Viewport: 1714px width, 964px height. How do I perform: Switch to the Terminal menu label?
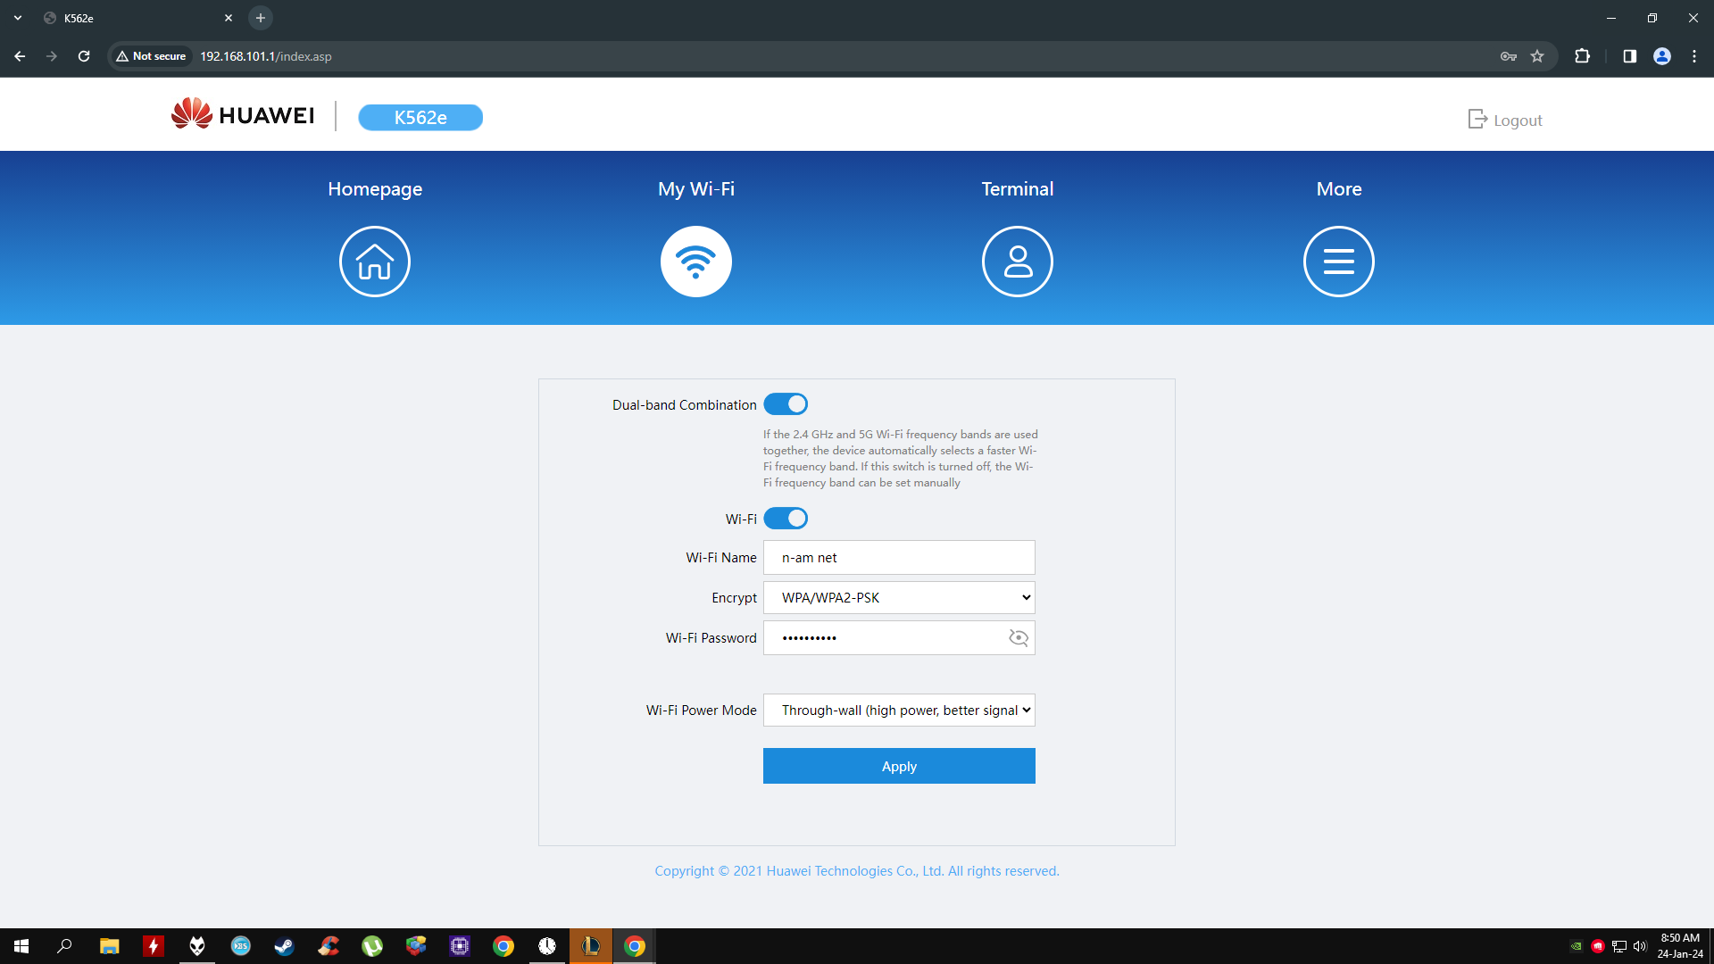click(1018, 189)
